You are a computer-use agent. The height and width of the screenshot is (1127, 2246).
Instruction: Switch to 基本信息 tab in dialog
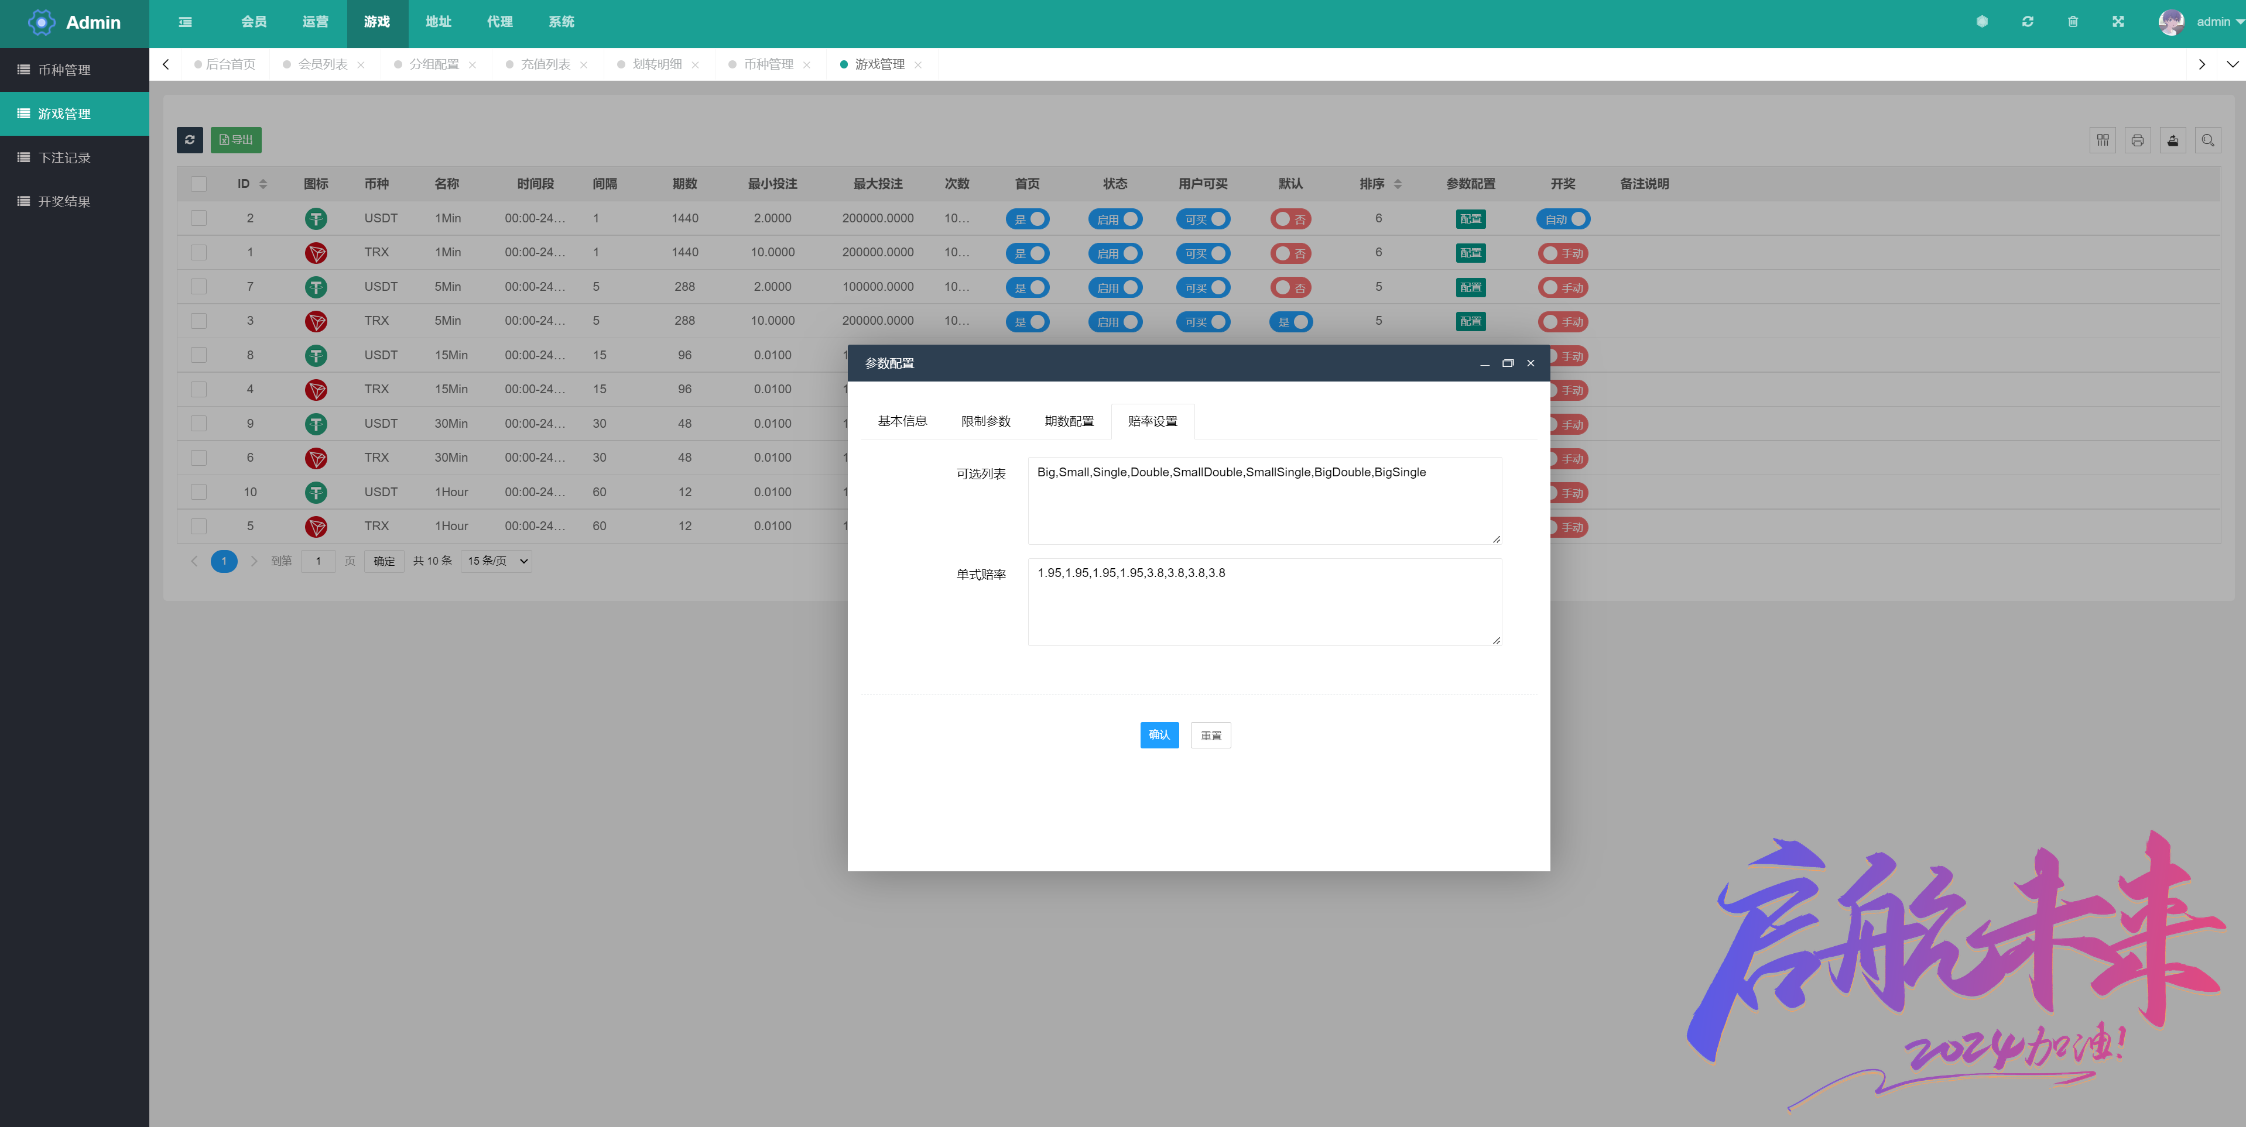tap(902, 421)
